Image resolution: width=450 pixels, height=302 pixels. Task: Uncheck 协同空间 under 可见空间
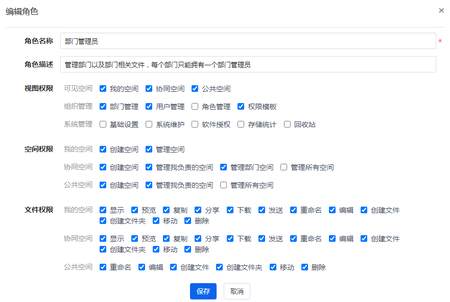pyautogui.click(x=149, y=89)
